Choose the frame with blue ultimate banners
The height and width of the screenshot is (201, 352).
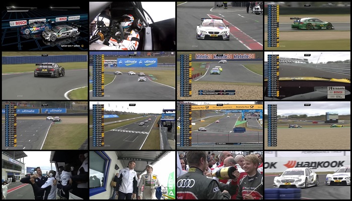click(x=44, y=126)
